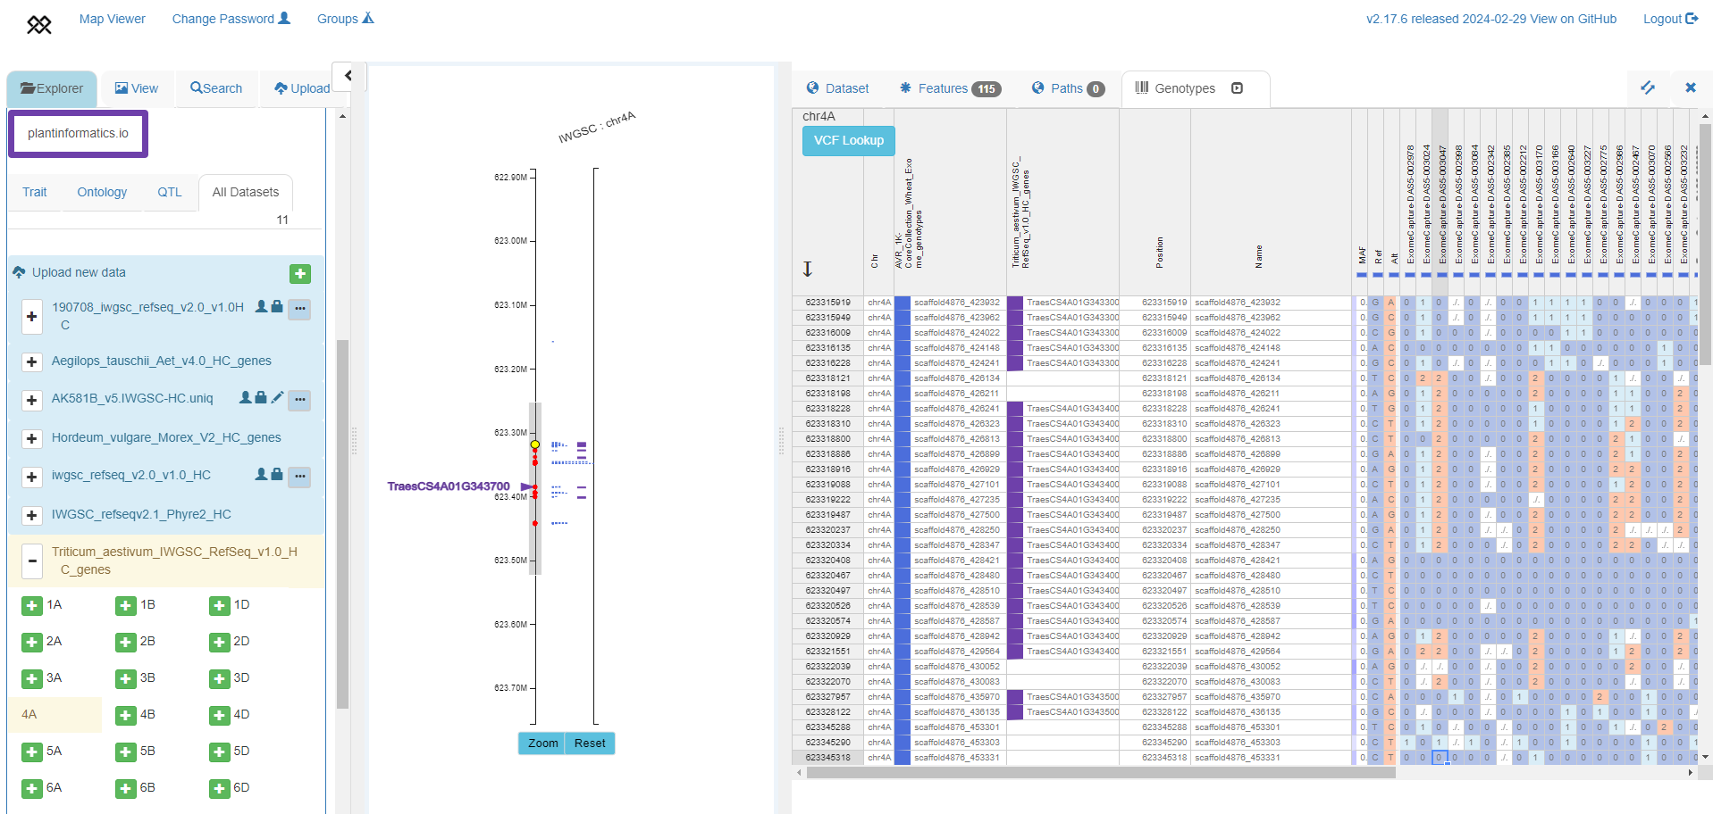Add chromosome 2D with its plus icon

pos(220,643)
